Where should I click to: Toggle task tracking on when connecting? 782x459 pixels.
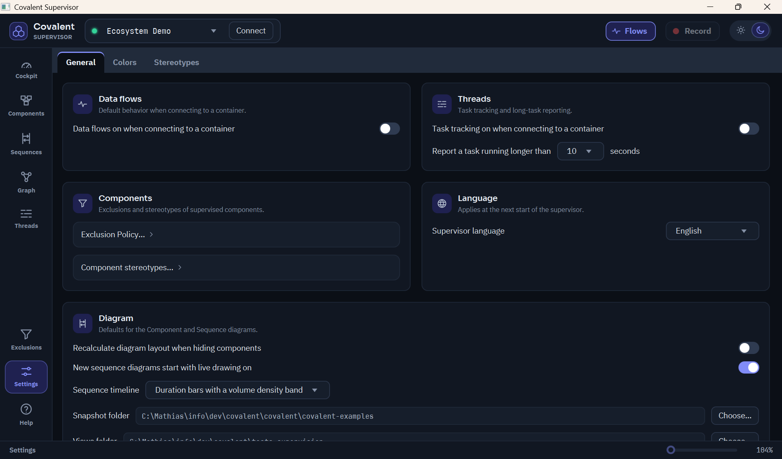(749, 129)
